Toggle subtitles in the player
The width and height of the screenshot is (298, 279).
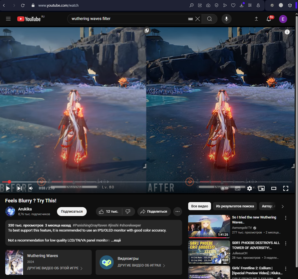pos(238,188)
